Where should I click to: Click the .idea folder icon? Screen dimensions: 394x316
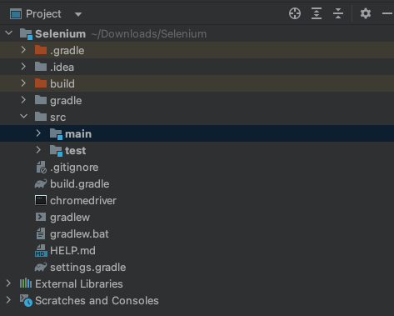tap(41, 67)
